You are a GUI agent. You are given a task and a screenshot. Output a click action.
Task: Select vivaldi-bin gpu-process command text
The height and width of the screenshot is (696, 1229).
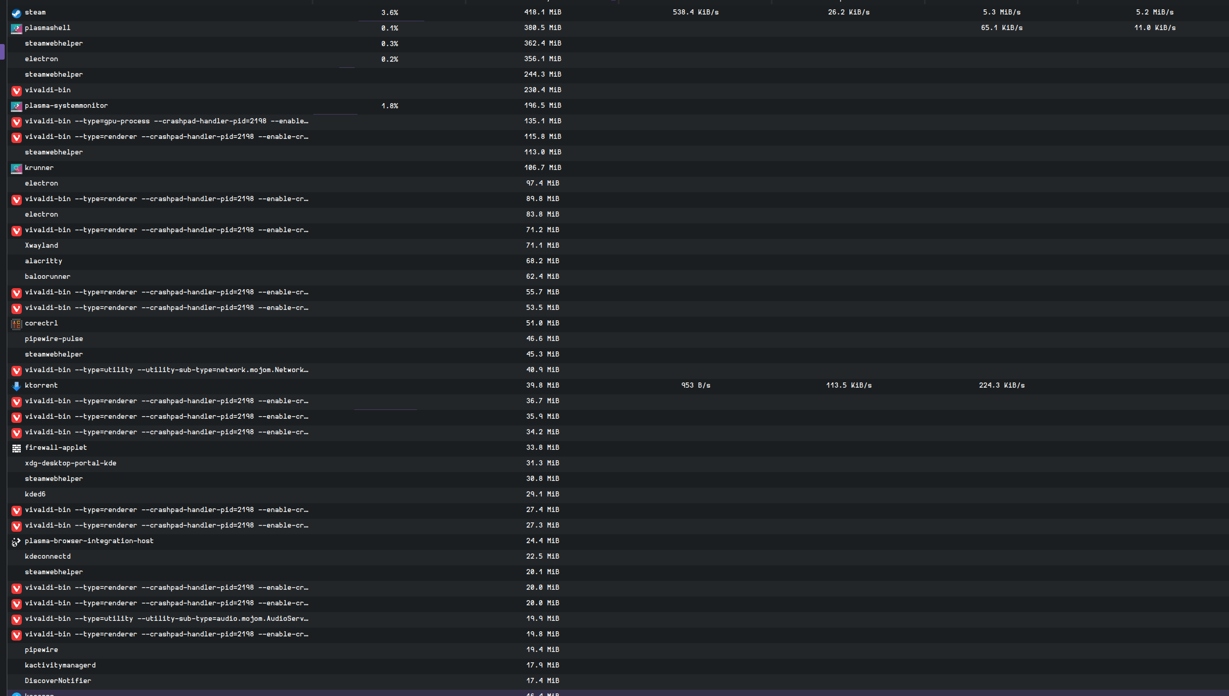167,121
